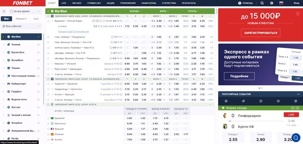Click the Russian flag language icon
303x144 pixels.
click(281, 3)
